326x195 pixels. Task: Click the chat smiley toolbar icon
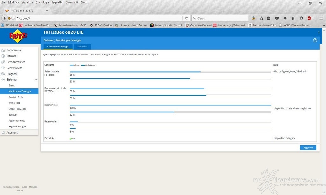coord(301,18)
